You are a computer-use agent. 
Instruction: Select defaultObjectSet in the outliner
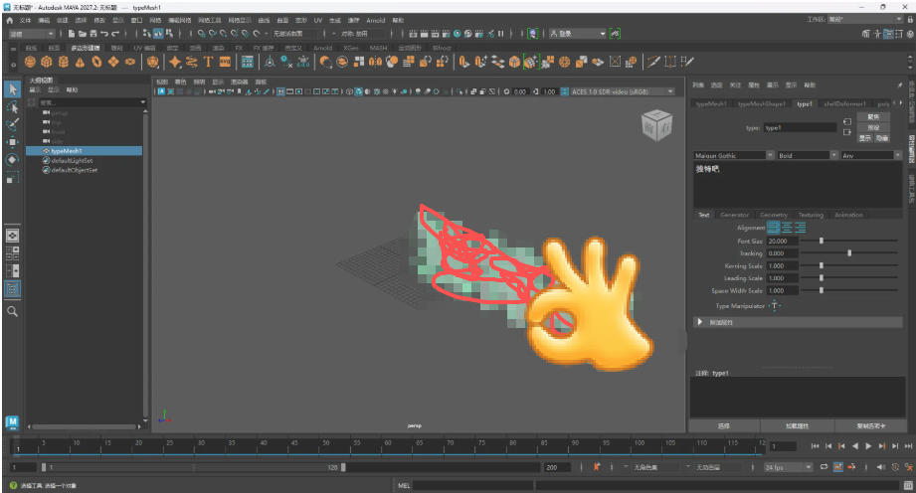click(x=75, y=170)
